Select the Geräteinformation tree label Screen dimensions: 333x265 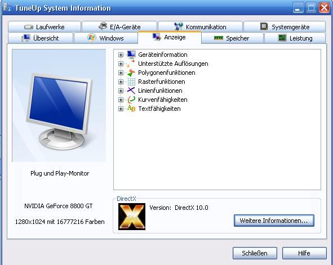tap(163, 55)
